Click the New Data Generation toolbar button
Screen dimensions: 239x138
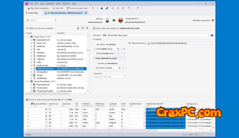(38, 8)
